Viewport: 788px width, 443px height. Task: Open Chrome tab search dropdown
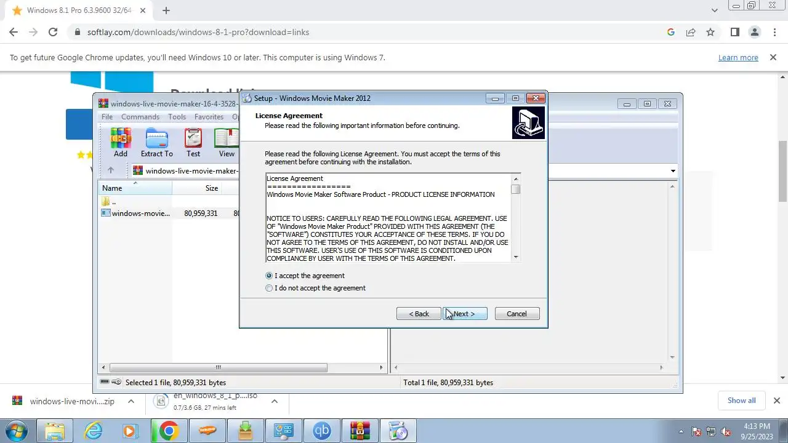(x=715, y=10)
